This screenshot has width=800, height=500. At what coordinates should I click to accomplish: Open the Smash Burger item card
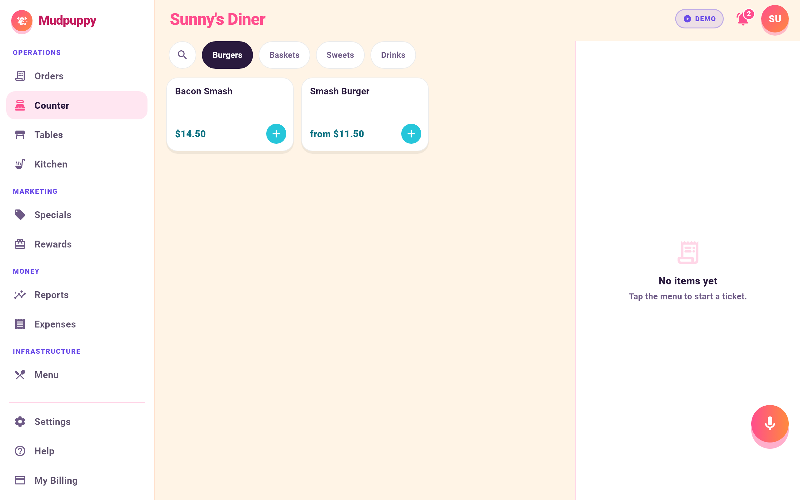point(365,114)
